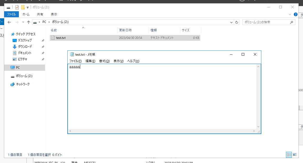Click the address bar drive icon
Viewport: 303px width, 163px height.
point(35,22)
